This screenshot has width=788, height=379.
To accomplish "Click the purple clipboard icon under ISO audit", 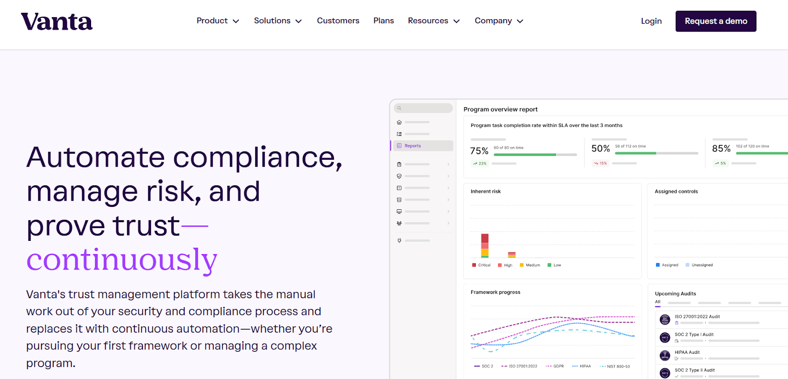I will pos(677,323).
